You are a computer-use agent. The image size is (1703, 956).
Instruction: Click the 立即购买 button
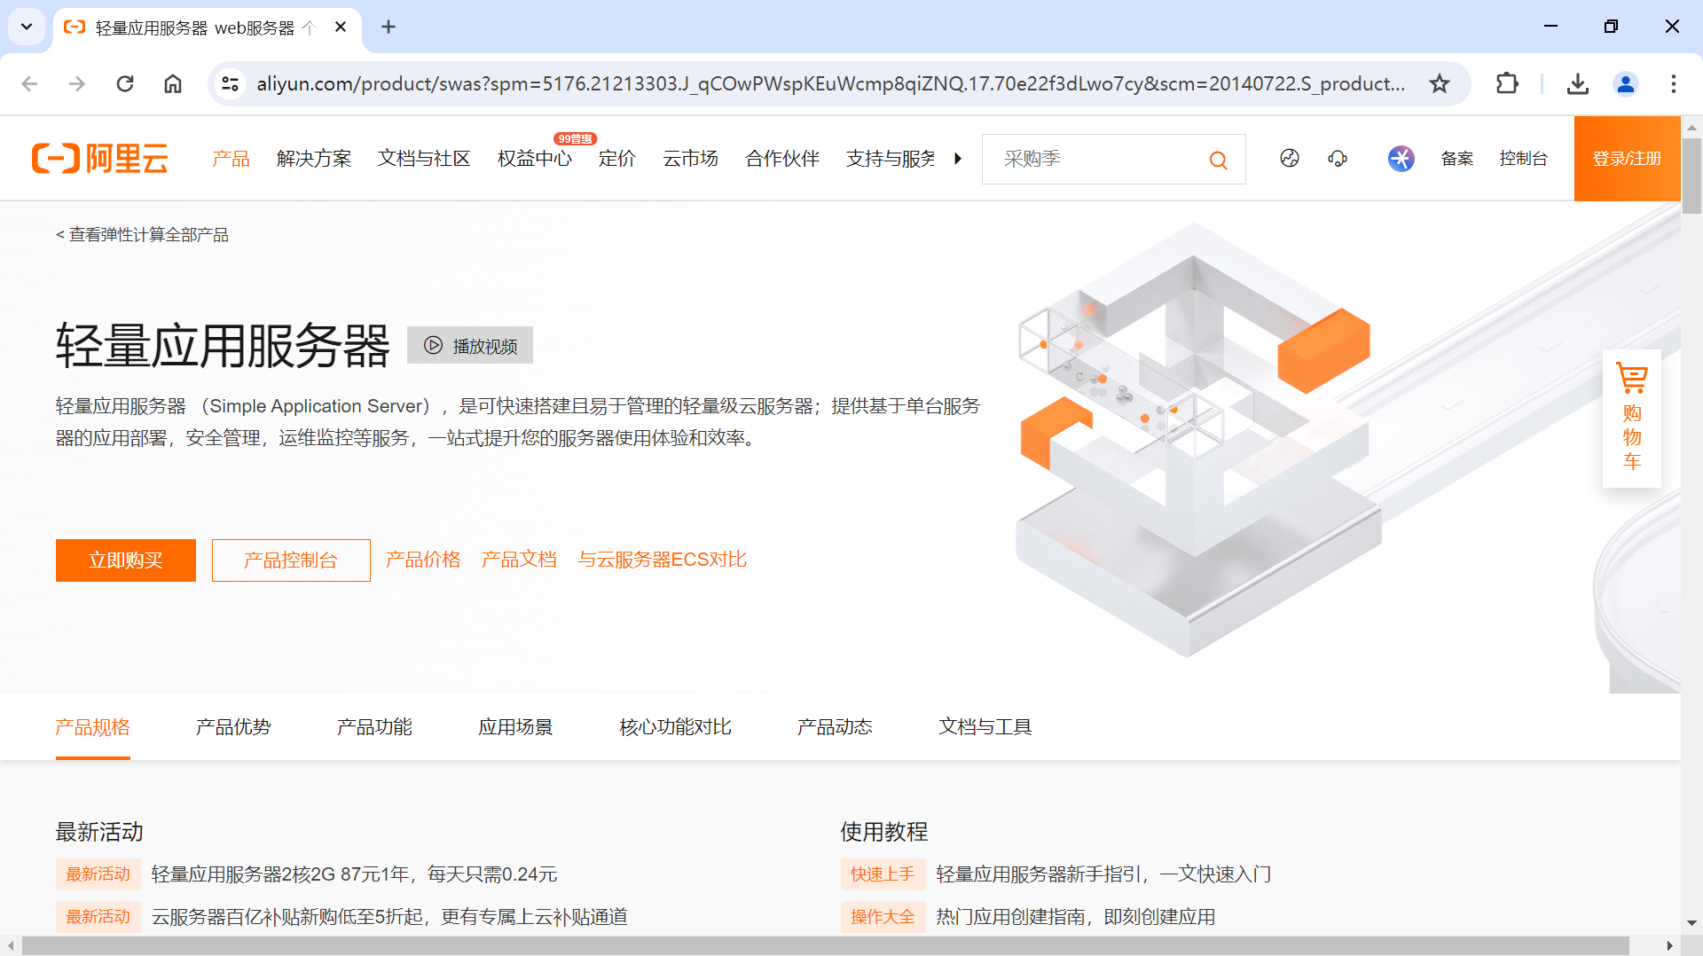pyautogui.click(x=126, y=560)
